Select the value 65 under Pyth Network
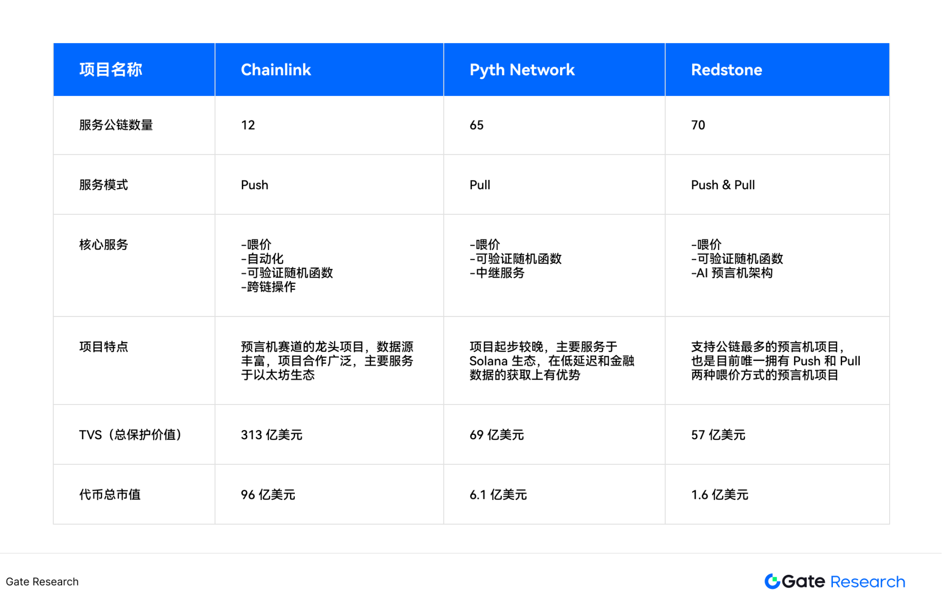 point(476,125)
